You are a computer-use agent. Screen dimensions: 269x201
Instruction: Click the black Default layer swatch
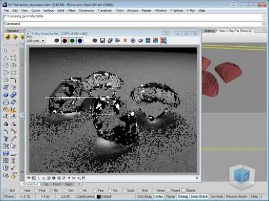coord(99,197)
